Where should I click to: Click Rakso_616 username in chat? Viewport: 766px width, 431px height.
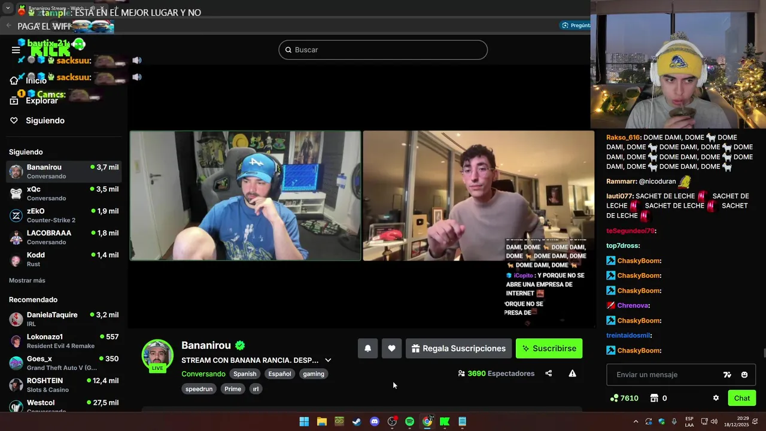(623, 137)
